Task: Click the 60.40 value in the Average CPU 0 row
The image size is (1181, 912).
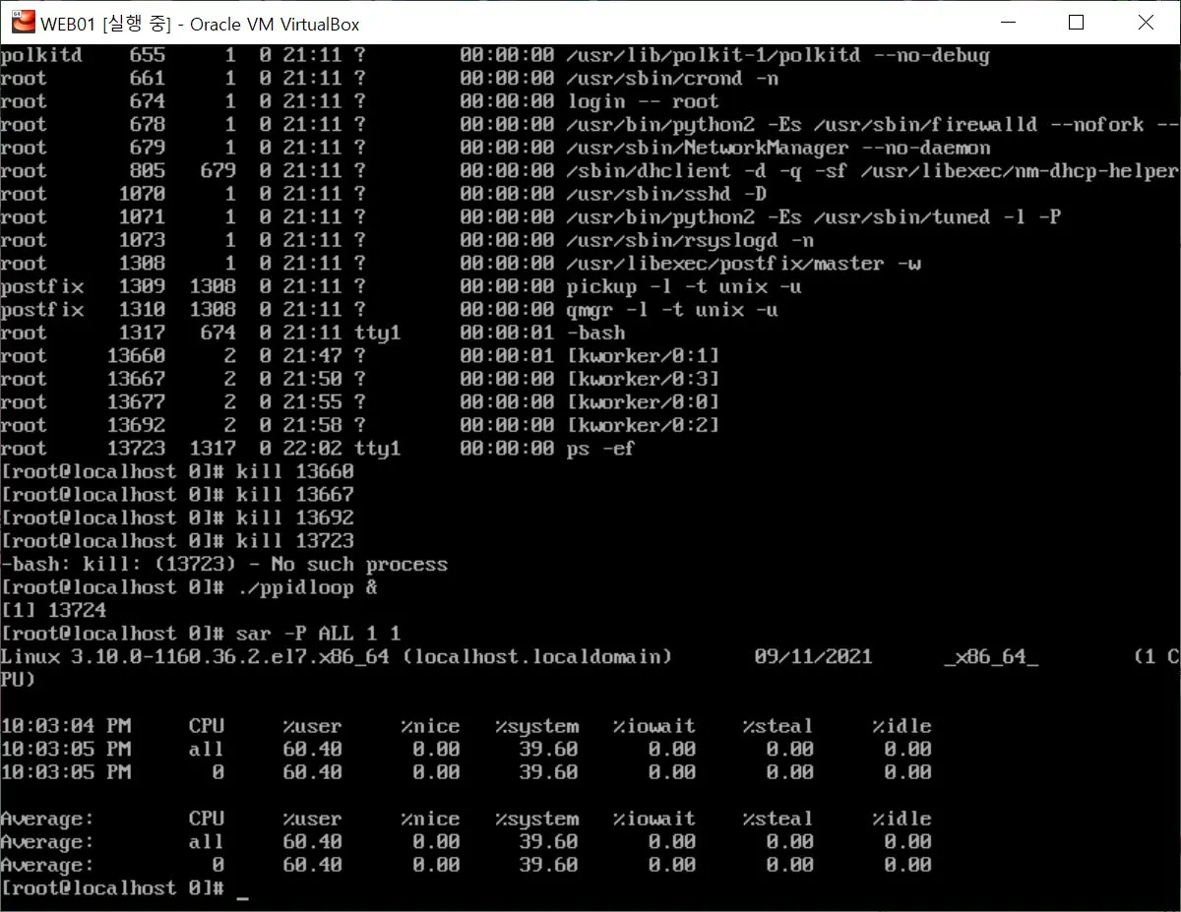Action: pos(312,865)
